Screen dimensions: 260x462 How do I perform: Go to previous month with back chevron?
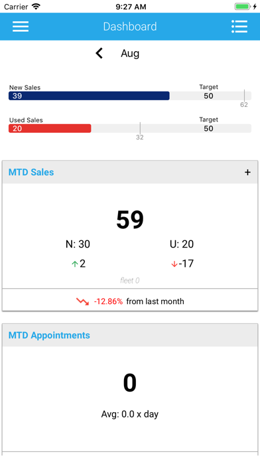coord(99,53)
